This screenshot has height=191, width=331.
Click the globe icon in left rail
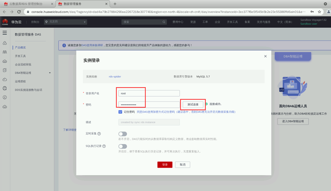point(5,88)
